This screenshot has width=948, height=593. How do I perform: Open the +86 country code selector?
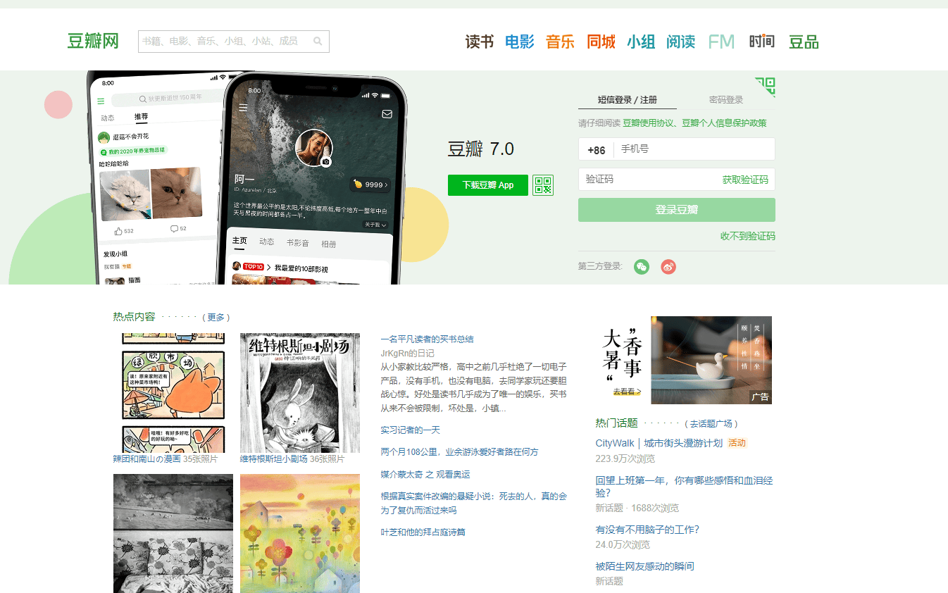pos(596,150)
